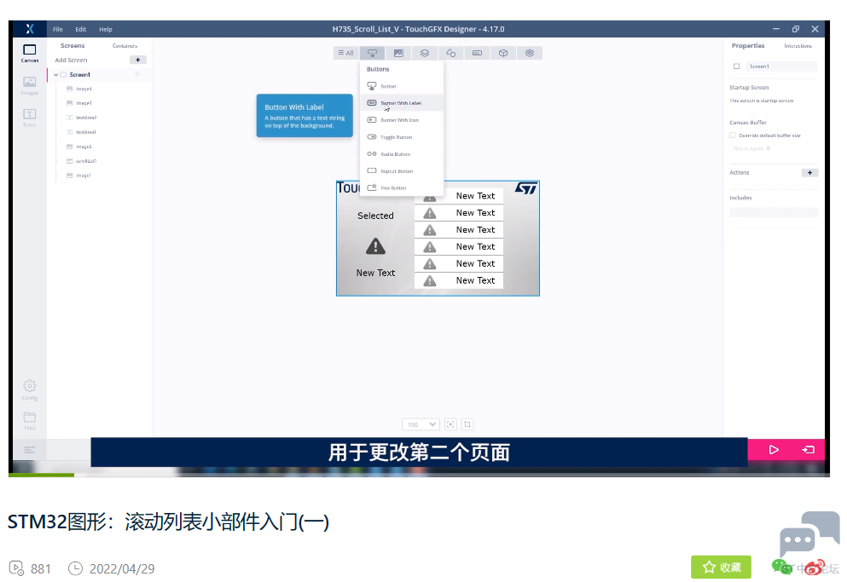Screen dimensions: 847x582
Task: Select image1 in the widget tree
Action: pos(78,176)
